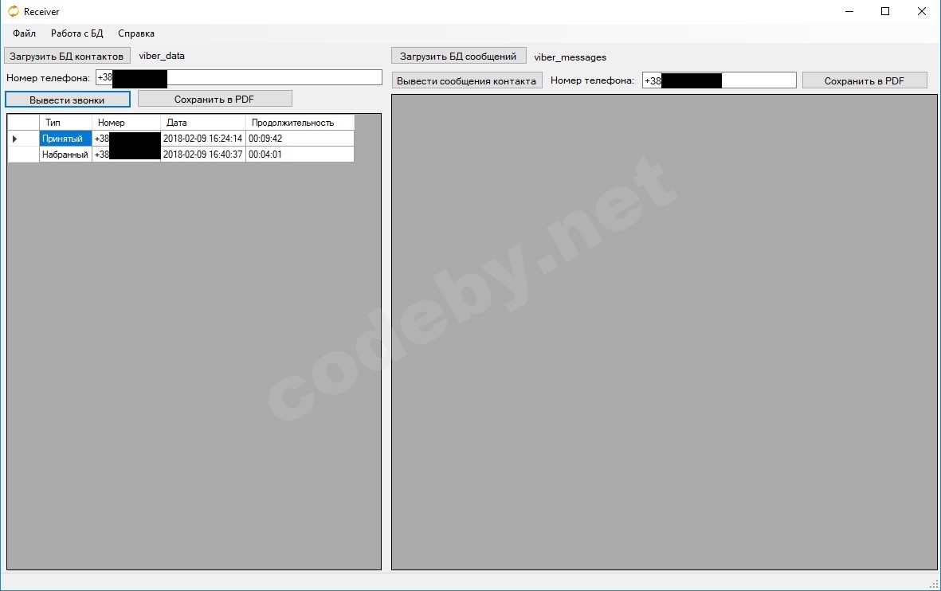Screen dimensions: 941x591
Task: Open the Работа с БД menu
Action: coord(76,33)
